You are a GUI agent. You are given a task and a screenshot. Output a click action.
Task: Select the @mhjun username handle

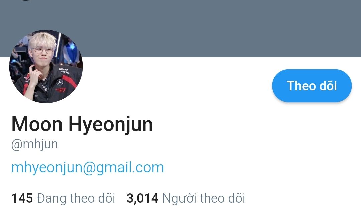coord(34,145)
